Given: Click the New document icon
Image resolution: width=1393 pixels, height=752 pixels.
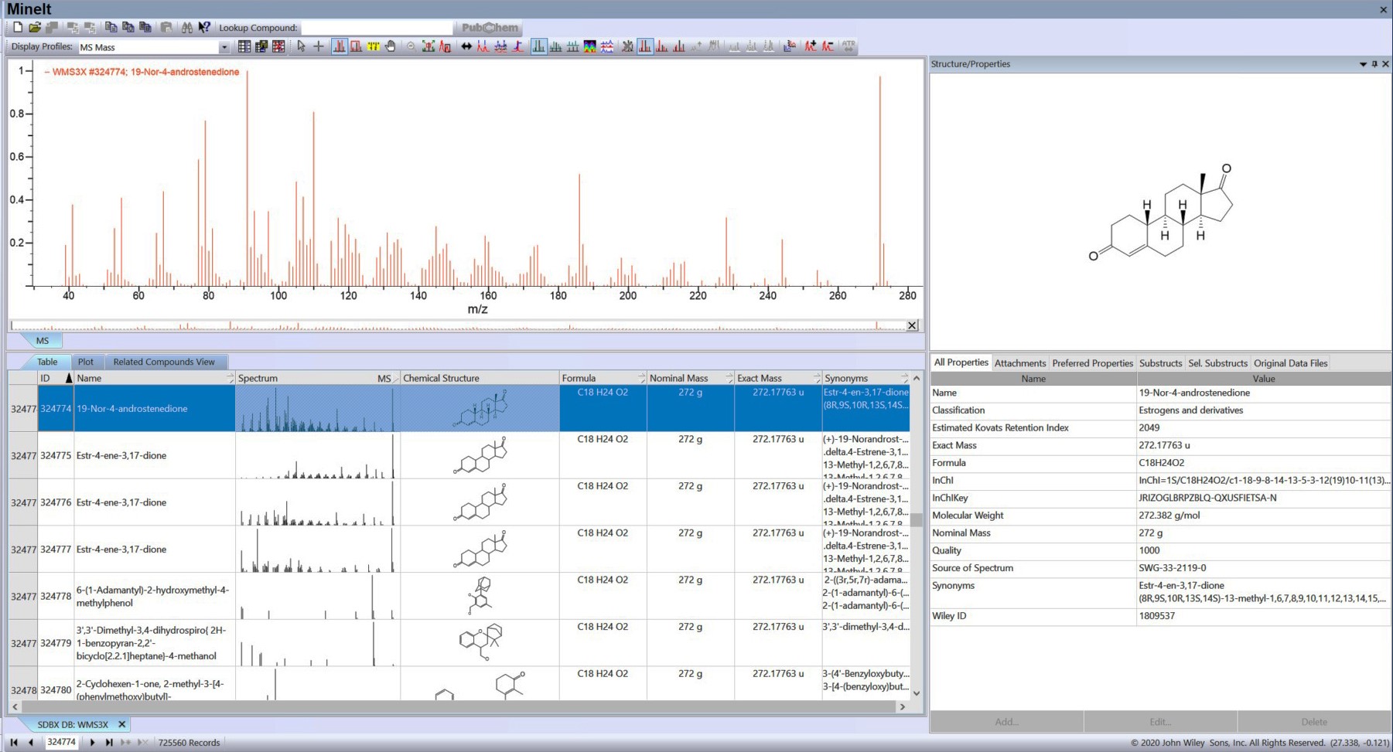Looking at the screenshot, I should (18, 27).
